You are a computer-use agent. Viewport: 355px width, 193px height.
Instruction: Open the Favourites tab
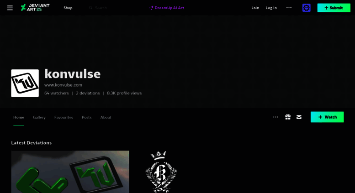pos(64,117)
